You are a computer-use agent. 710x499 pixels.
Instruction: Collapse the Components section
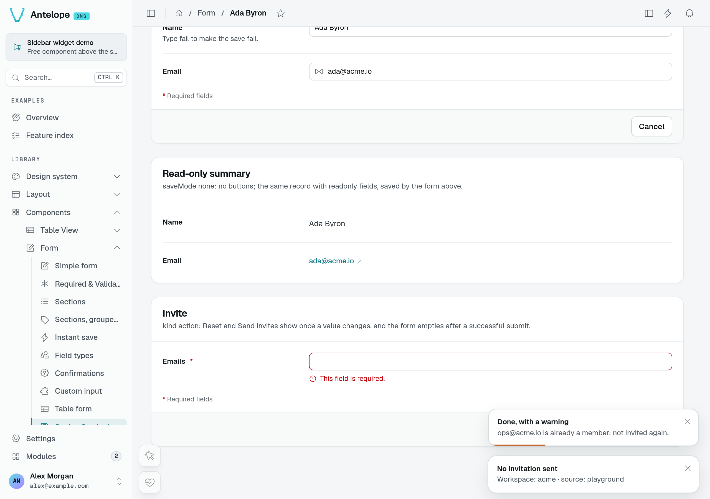coord(66,212)
